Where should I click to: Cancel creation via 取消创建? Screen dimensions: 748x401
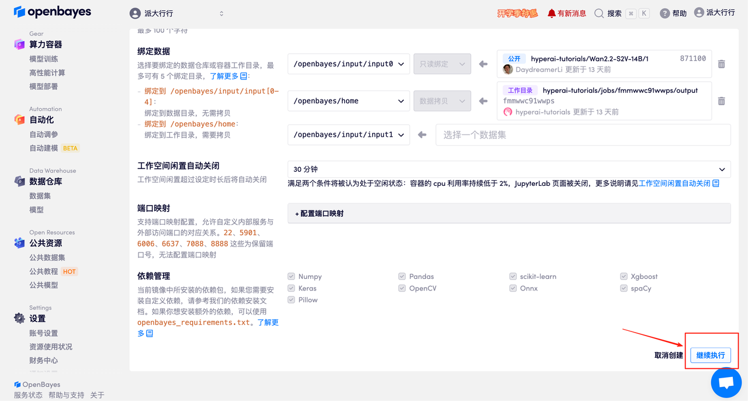669,355
